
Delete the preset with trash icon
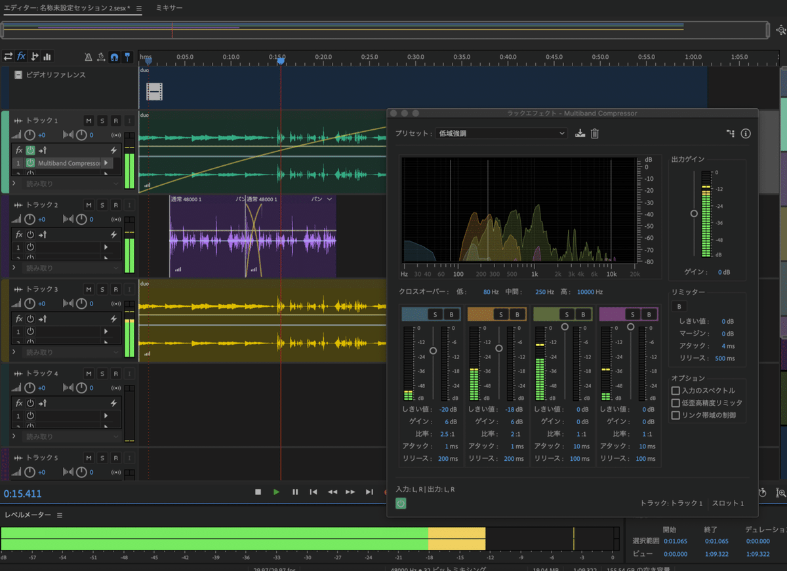click(x=595, y=134)
